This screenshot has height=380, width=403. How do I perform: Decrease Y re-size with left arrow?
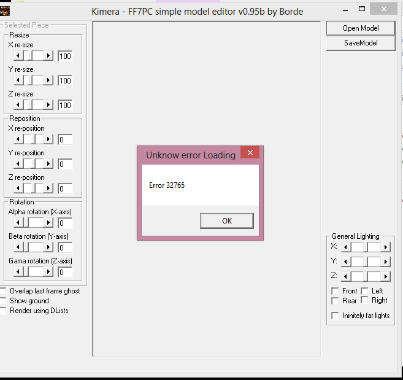(x=18, y=80)
